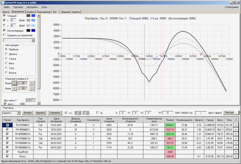
Task: Click the Удалить button
Action: click(40, 113)
